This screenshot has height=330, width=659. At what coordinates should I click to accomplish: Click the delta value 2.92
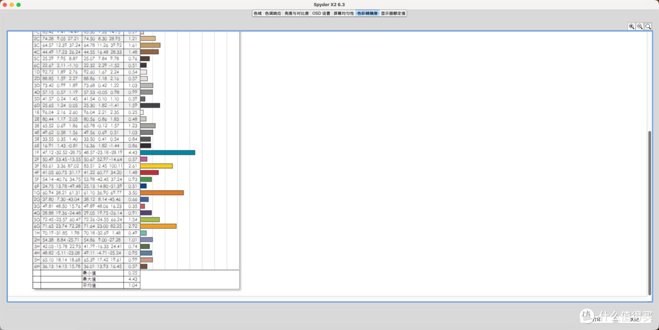(133, 226)
